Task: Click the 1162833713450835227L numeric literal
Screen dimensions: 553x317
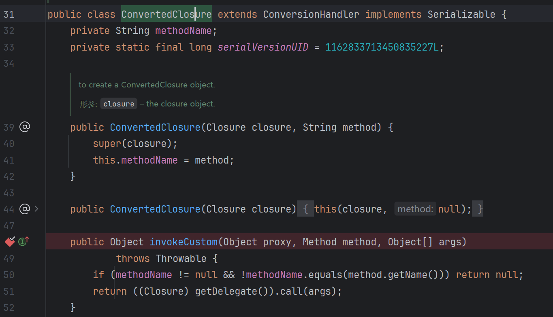Action: click(x=382, y=47)
